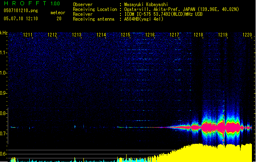Click the HROFFT 1.0.0 title text
256x162 pixels.
[32, 3]
